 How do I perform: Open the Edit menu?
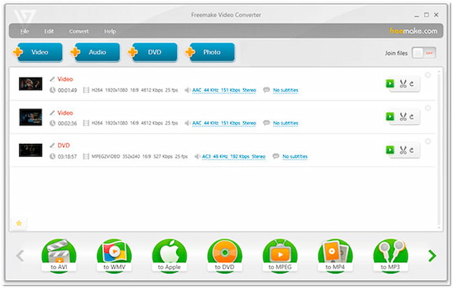coord(49,31)
